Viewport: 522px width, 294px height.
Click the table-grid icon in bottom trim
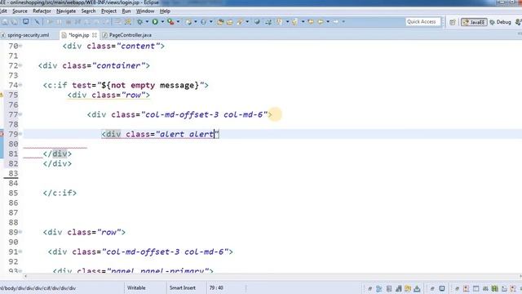(x=476, y=288)
